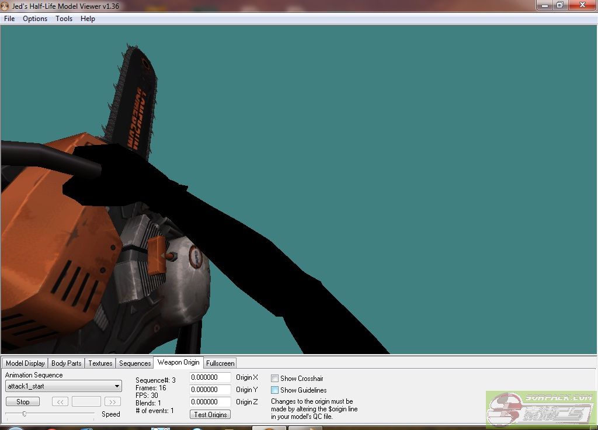
Task: Click the 'Changes to the origin' note text
Action: tap(314, 409)
